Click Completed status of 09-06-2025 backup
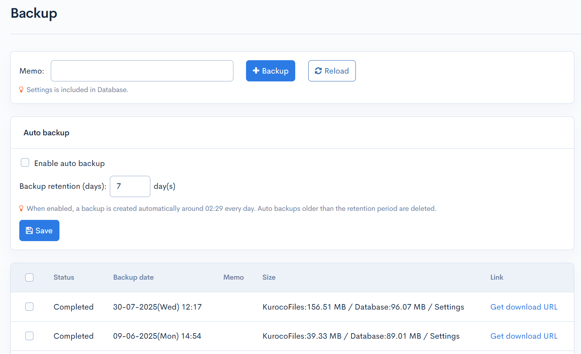 [74, 336]
